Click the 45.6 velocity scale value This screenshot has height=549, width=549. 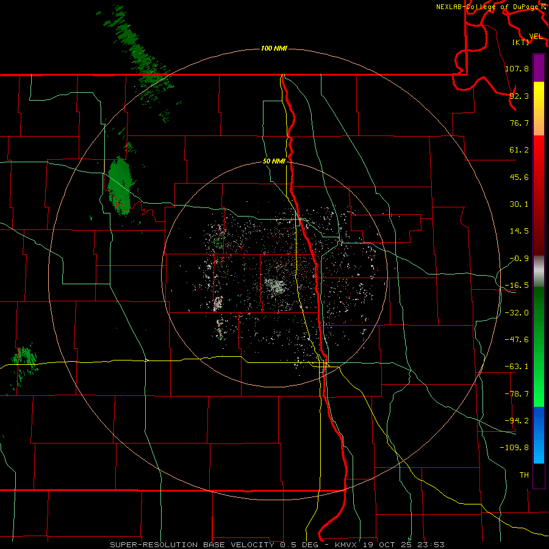coord(519,177)
